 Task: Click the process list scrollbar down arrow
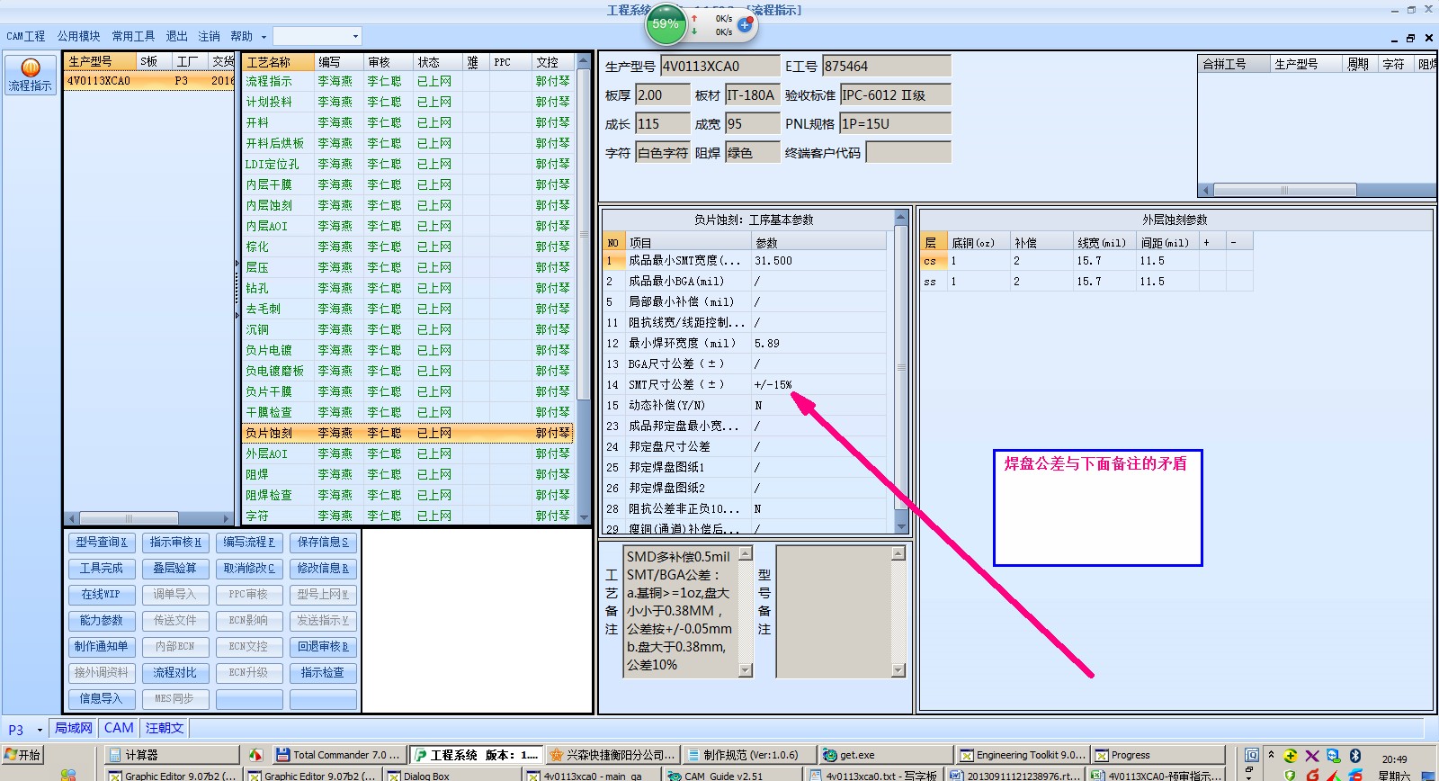point(584,517)
